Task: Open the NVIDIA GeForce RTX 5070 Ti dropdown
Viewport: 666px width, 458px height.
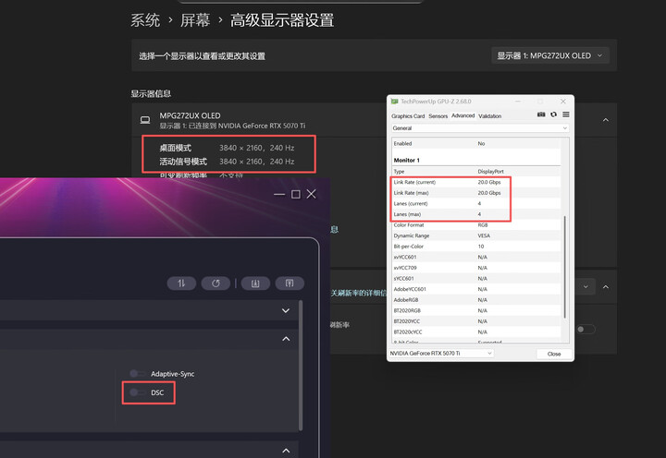Action: pyautogui.click(x=441, y=354)
